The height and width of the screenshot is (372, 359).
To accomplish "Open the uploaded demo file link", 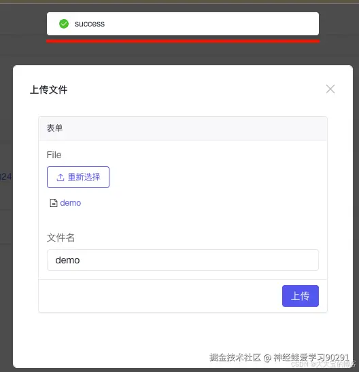I will tap(71, 203).
